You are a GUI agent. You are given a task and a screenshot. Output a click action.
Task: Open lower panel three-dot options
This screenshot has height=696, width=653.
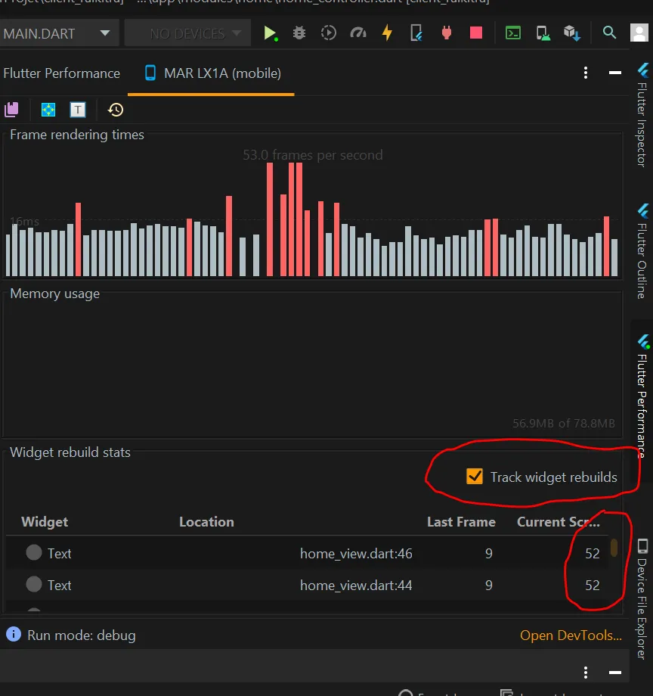[x=586, y=673]
